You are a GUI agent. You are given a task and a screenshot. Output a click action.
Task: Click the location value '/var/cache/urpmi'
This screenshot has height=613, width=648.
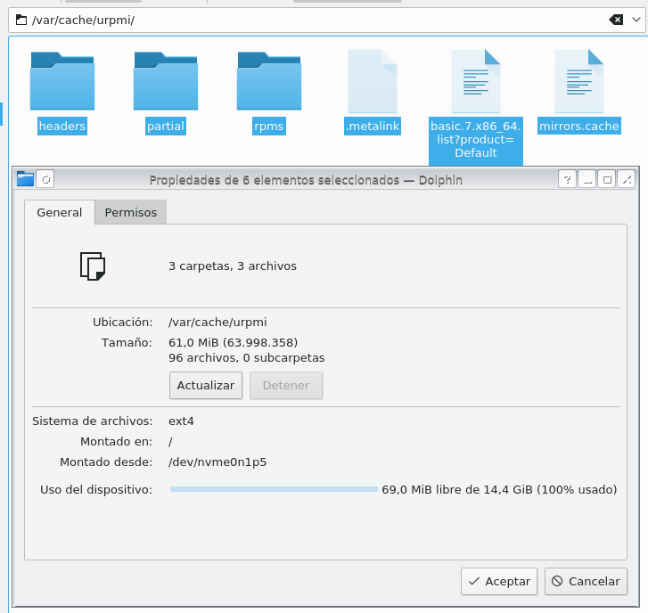pyautogui.click(x=217, y=323)
